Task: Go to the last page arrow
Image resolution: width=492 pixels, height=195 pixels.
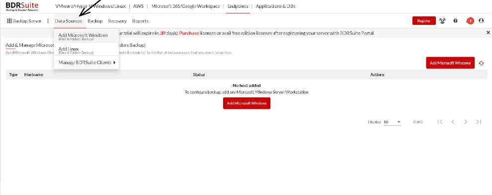Action: 479,122
